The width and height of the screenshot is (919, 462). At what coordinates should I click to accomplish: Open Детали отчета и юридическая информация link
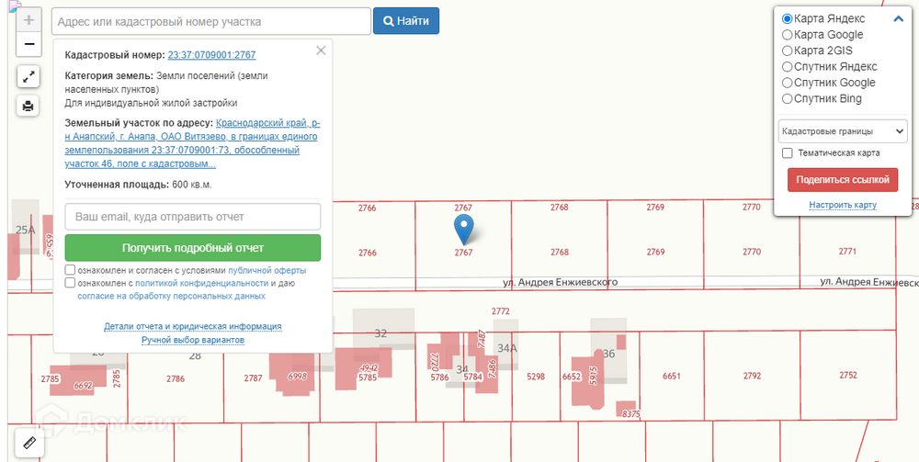(x=193, y=326)
